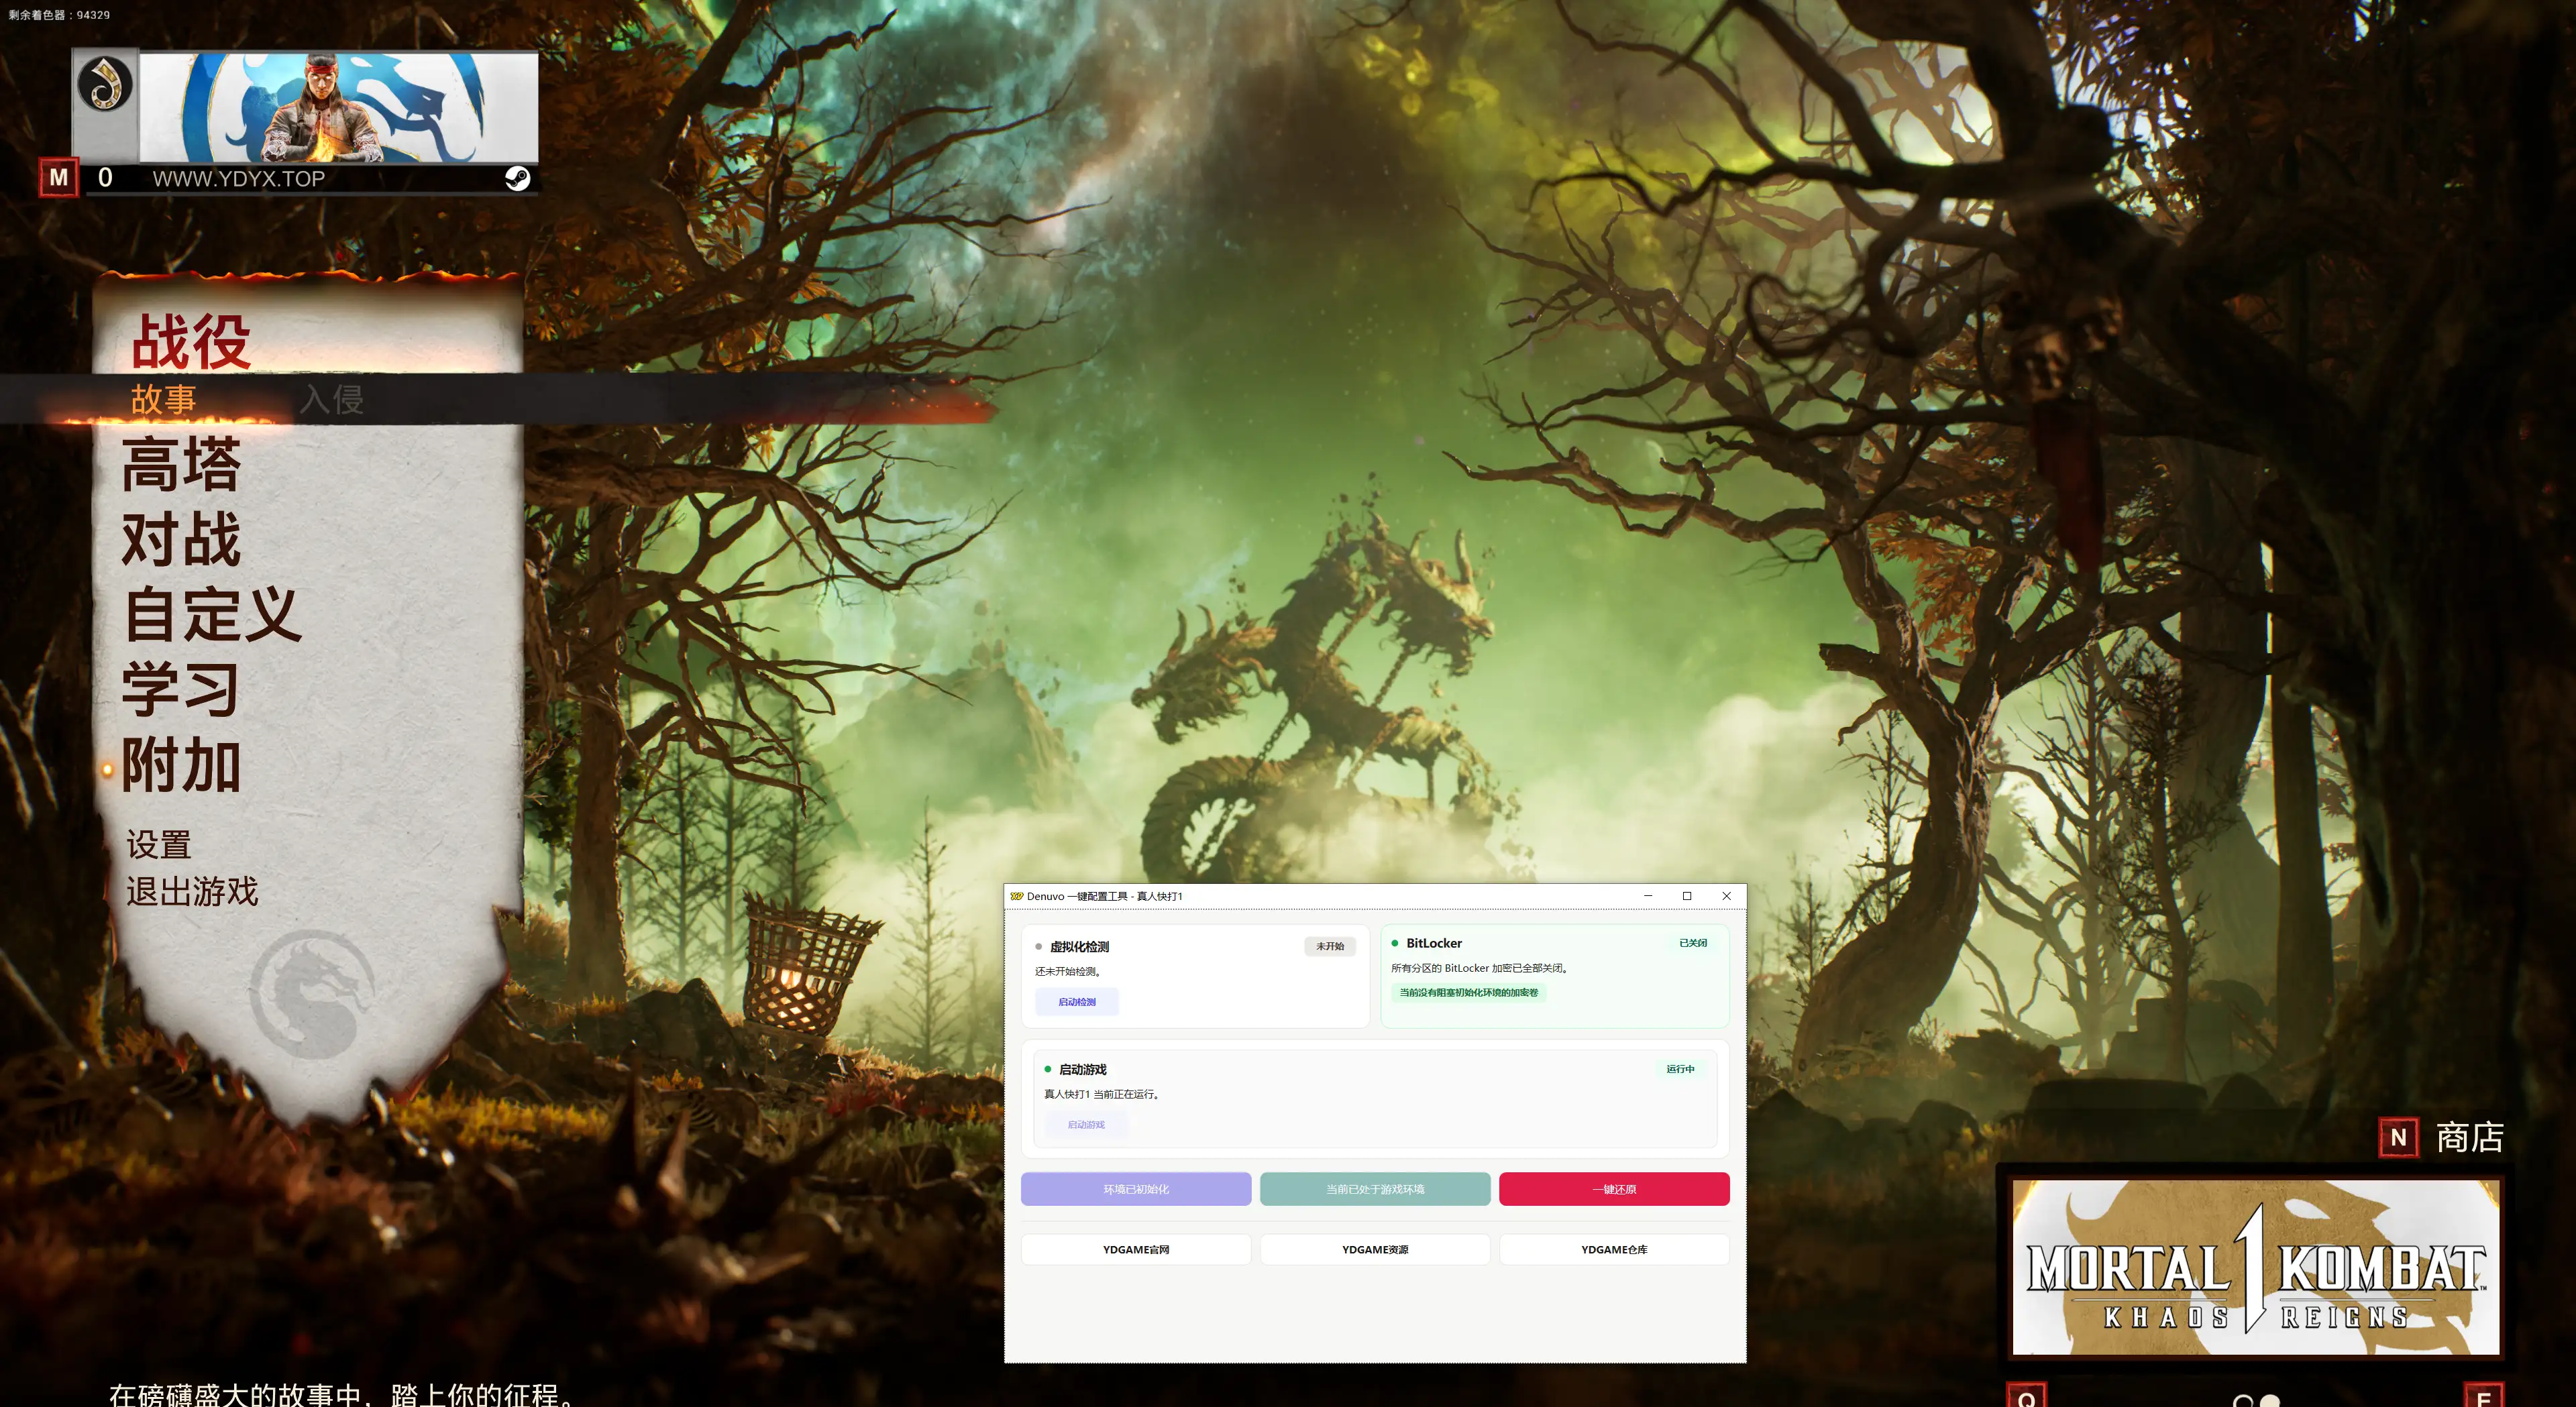Open the 自定义 menu entry
The width and height of the screenshot is (2576, 1407).
pos(212,615)
